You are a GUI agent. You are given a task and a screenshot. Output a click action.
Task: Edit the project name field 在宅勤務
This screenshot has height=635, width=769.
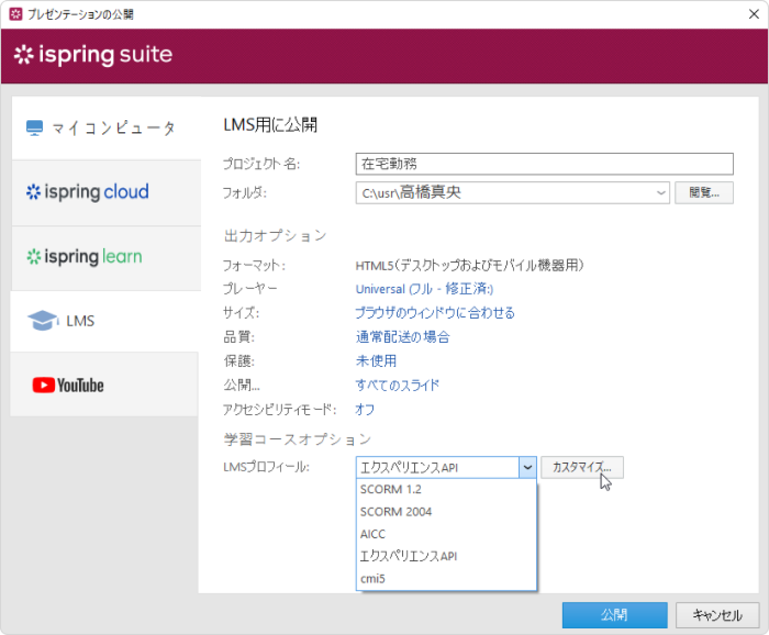(544, 164)
